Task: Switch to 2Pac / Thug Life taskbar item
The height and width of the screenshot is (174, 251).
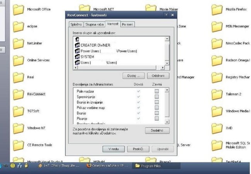Action: [x=59, y=166]
